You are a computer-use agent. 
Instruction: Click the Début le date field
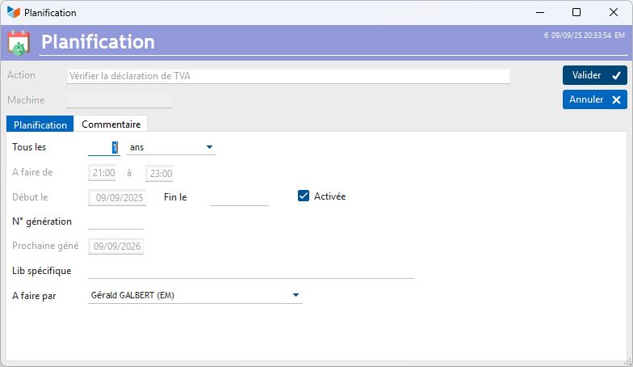118,197
